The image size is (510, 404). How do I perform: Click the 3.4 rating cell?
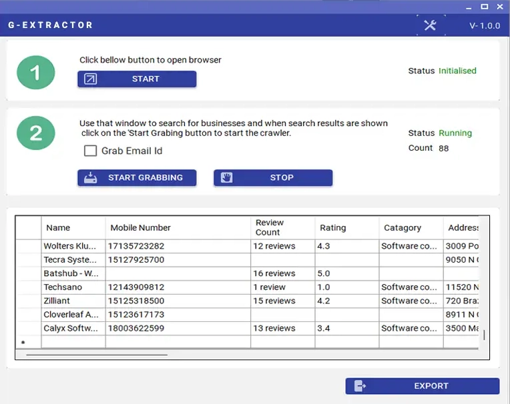(346, 328)
